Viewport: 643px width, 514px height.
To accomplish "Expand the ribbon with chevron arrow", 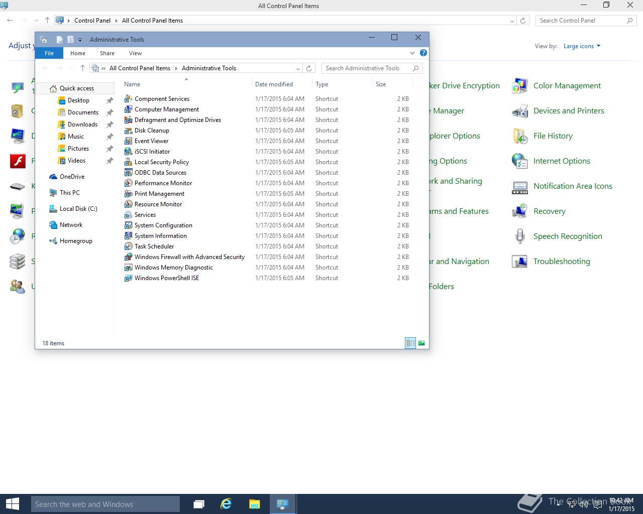I will [412, 53].
